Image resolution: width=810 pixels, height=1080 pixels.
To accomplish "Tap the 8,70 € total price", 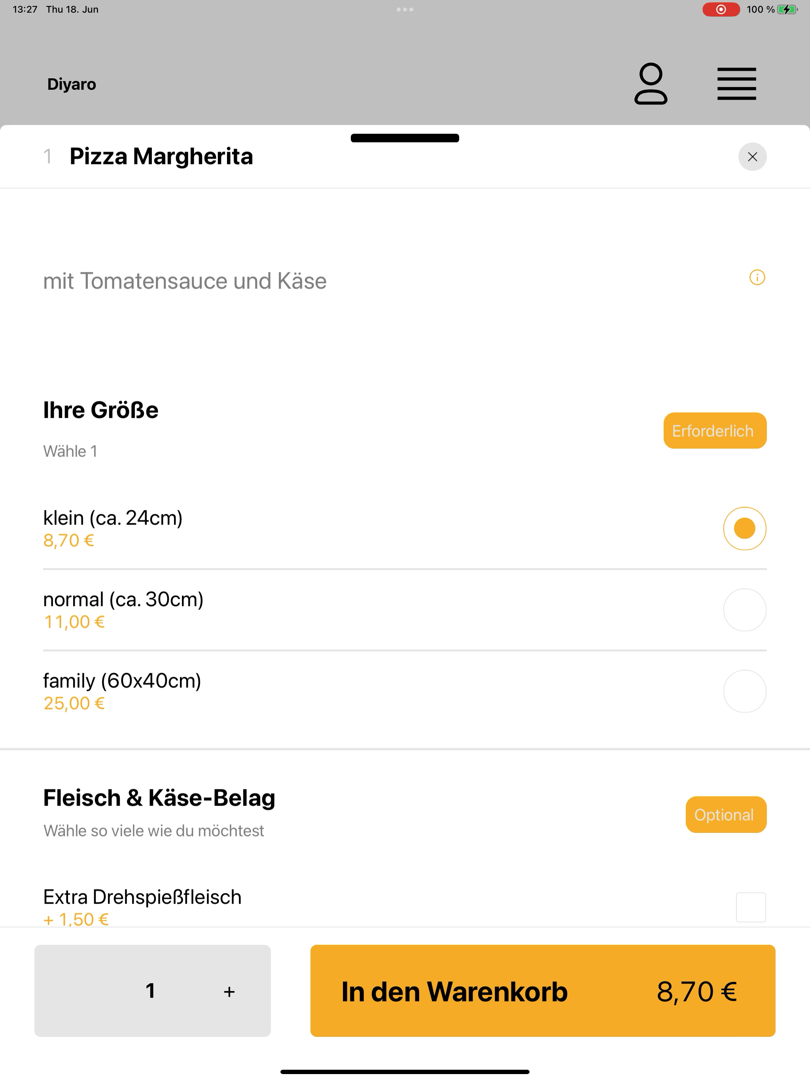I will click(696, 991).
